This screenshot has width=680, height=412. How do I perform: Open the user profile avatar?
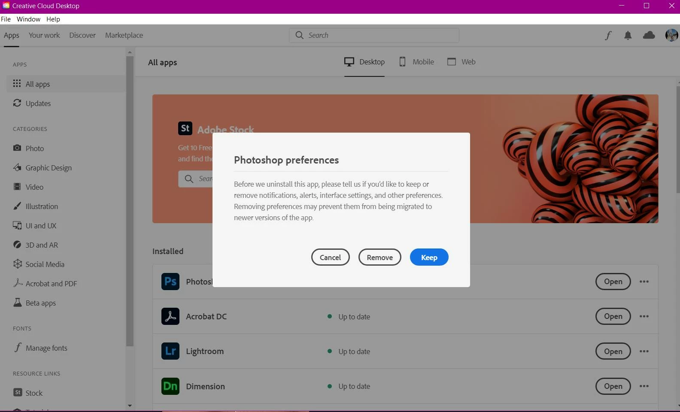click(671, 35)
